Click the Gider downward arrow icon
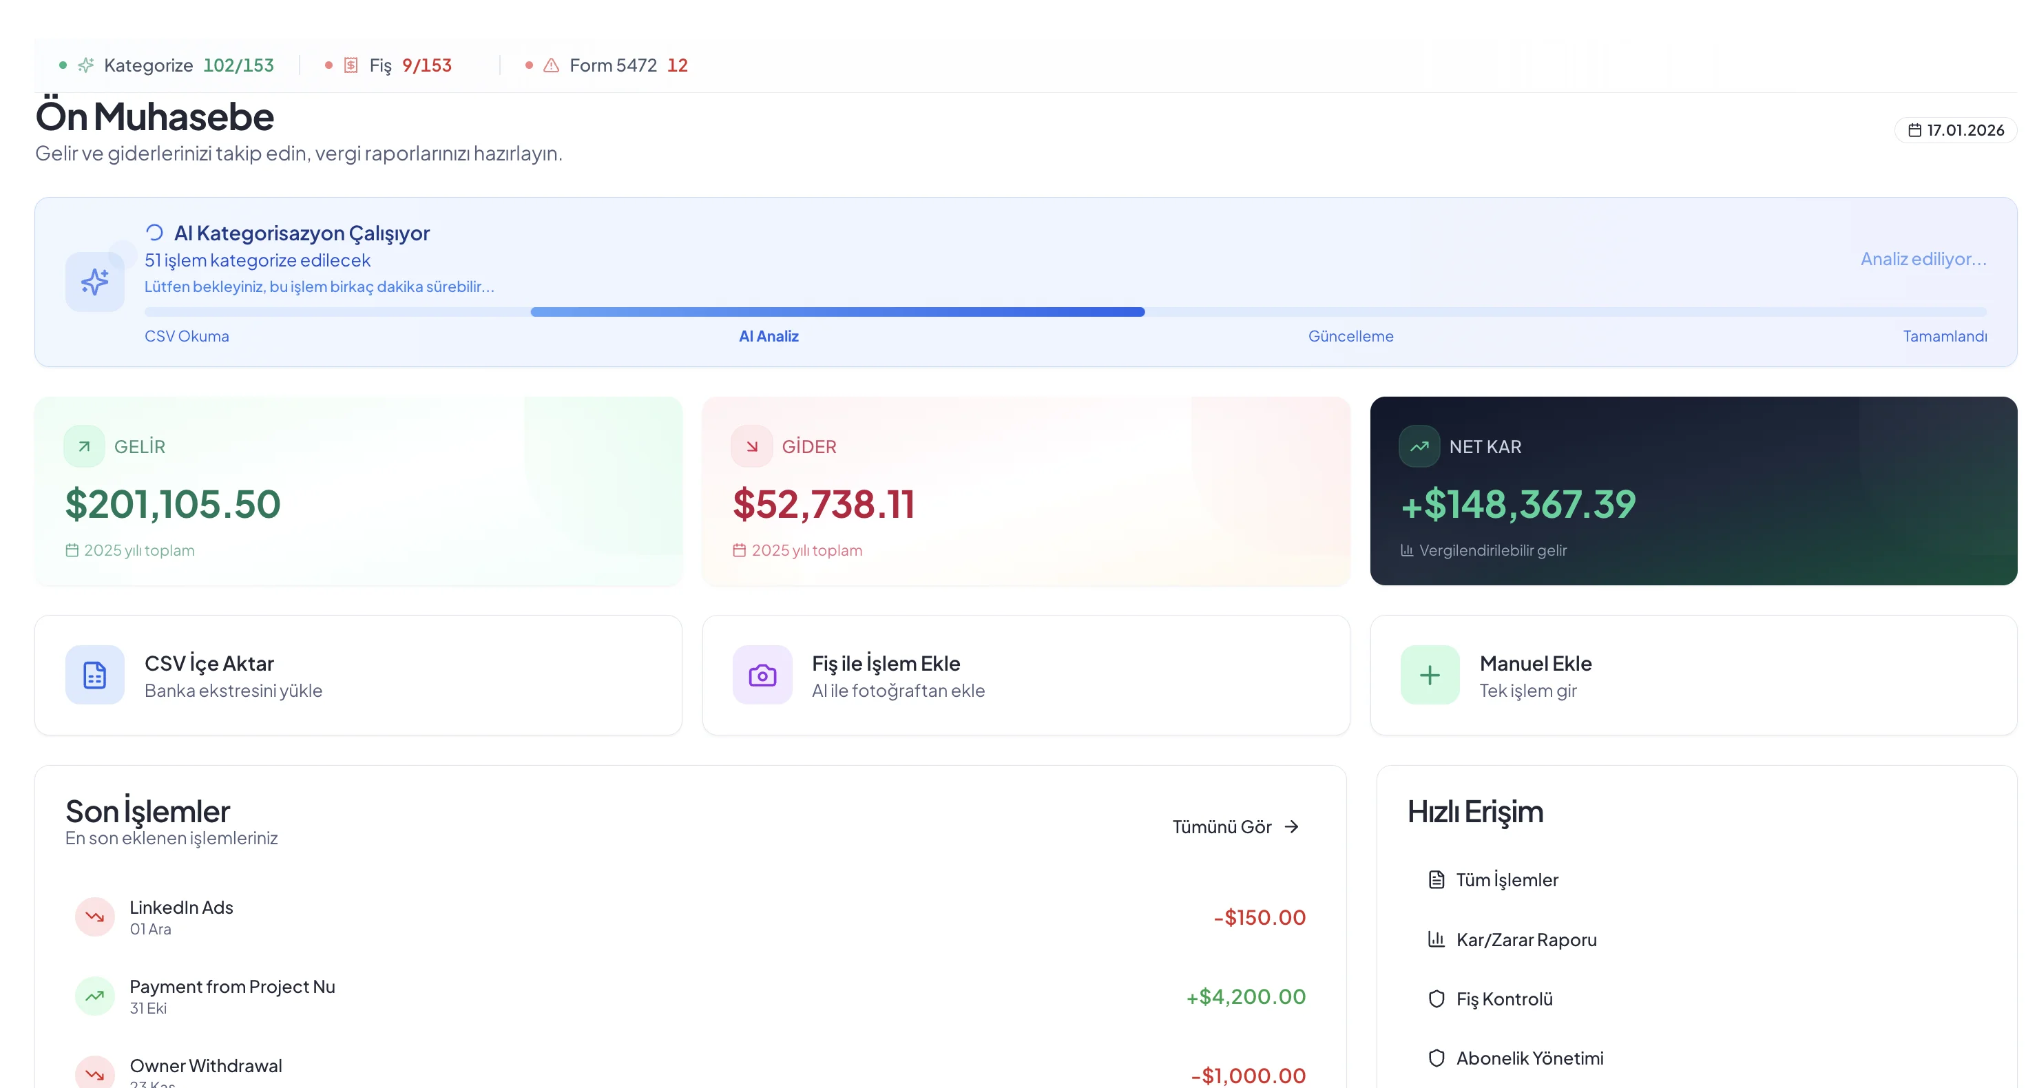 (x=751, y=446)
